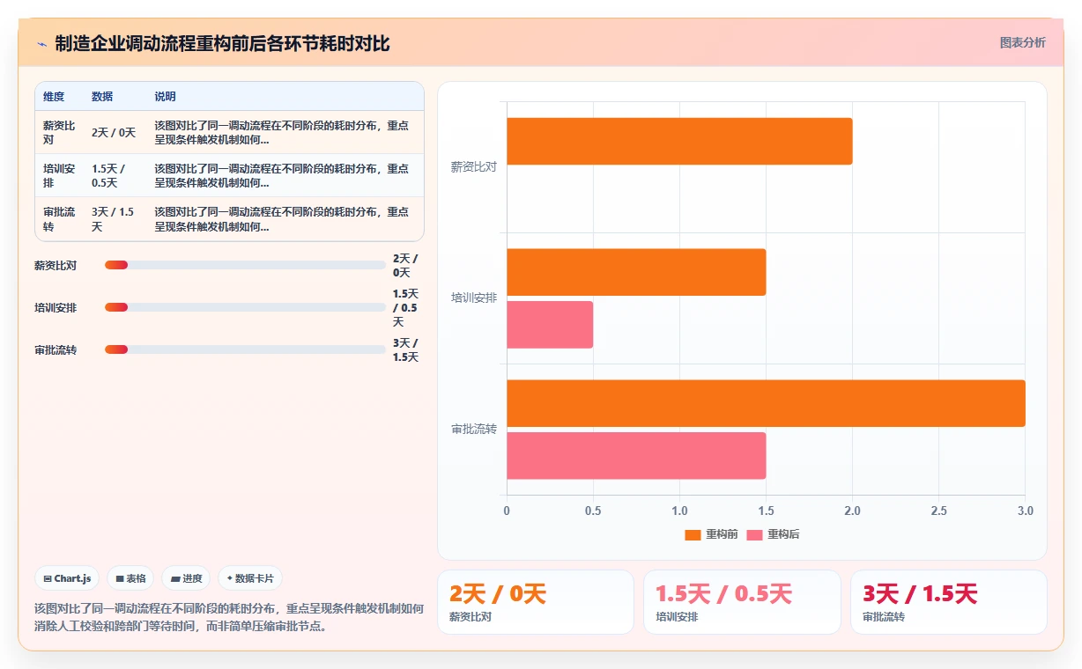Open the 1.5天 / 0.5天 data card
The height and width of the screenshot is (669, 1082).
[742, 602]
